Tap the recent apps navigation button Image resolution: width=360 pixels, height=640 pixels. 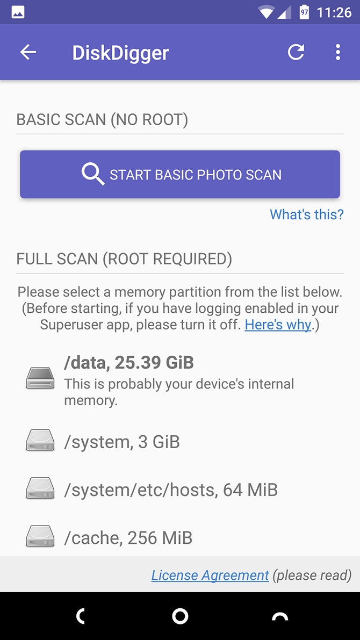click(x=279, y=616)
